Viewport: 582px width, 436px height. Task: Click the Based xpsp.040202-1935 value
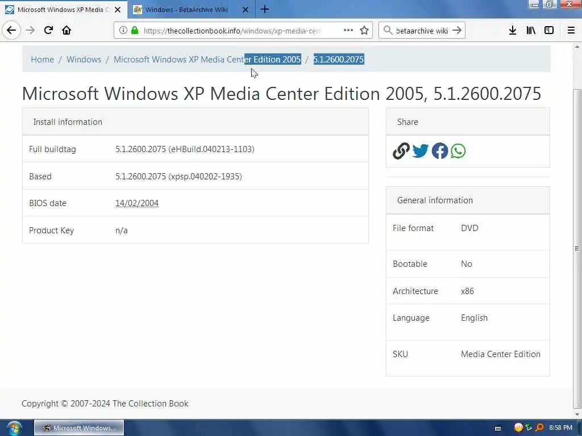pos(178,176)
